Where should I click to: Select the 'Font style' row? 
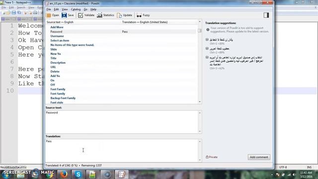tap(121, 102)
